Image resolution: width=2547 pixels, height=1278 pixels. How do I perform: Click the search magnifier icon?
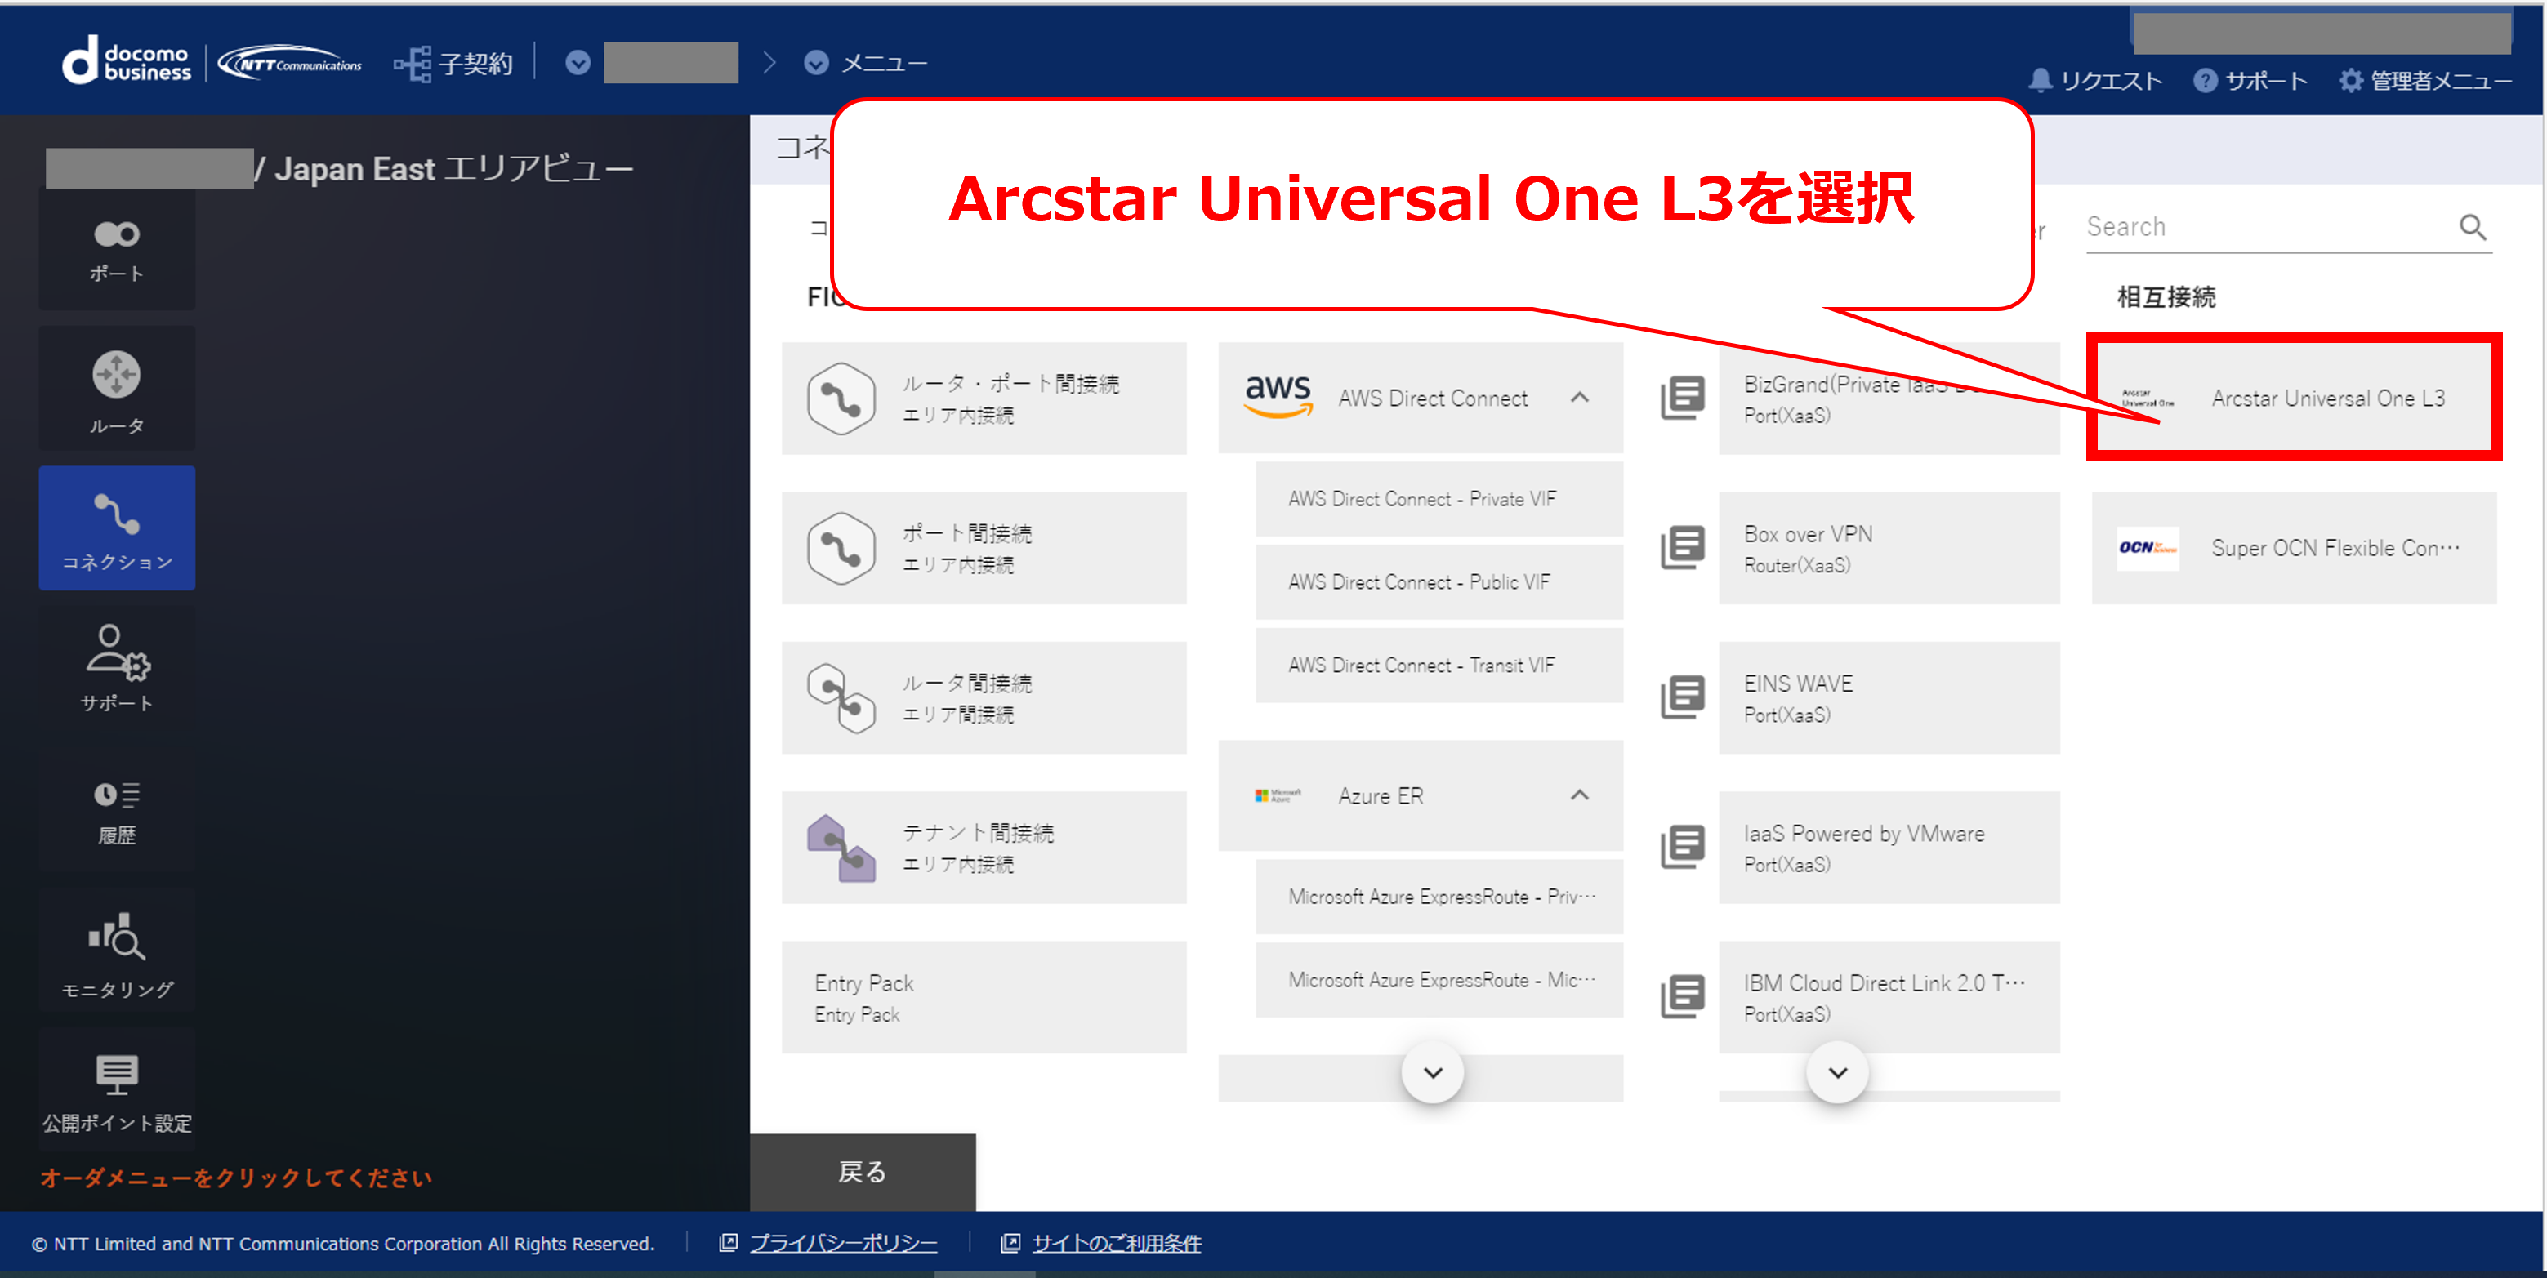point(2473,227)
